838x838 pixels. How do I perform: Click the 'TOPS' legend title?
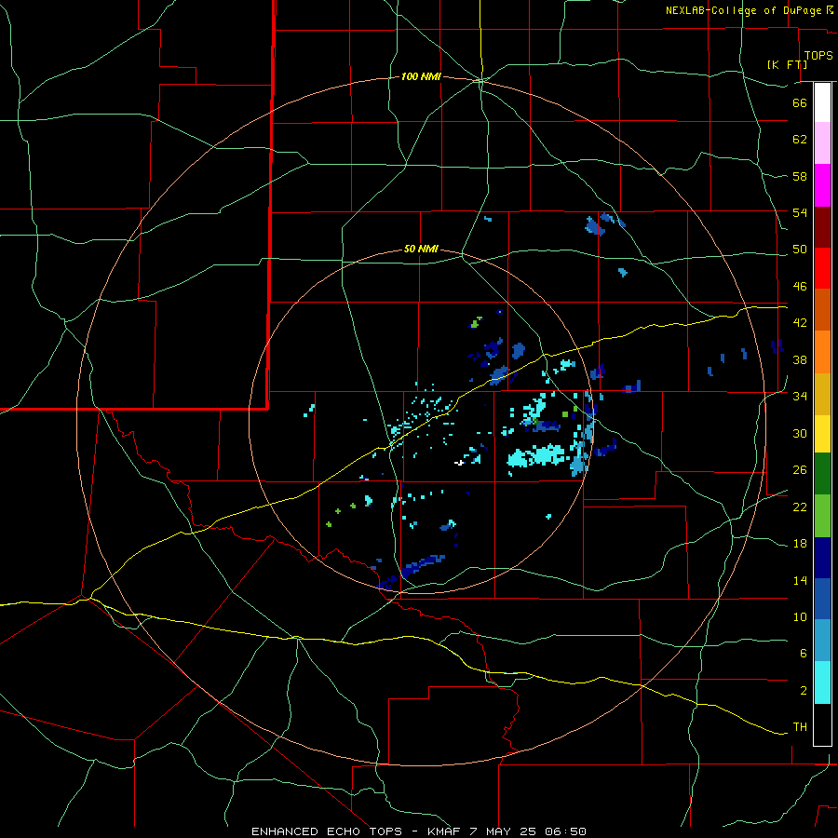point(818,56)
